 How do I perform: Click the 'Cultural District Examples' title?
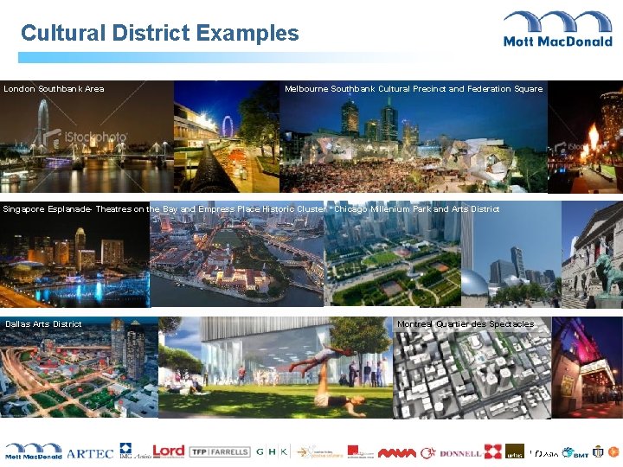point(160,33)
